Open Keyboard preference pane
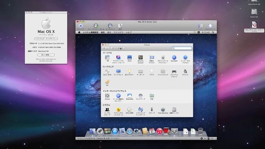The width and height of the screenshot is (265, 149). coord(140,72)
